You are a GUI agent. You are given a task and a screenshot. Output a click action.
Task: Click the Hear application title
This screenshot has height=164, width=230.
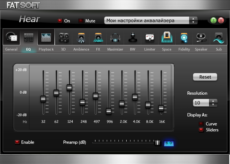coord(30,19)
